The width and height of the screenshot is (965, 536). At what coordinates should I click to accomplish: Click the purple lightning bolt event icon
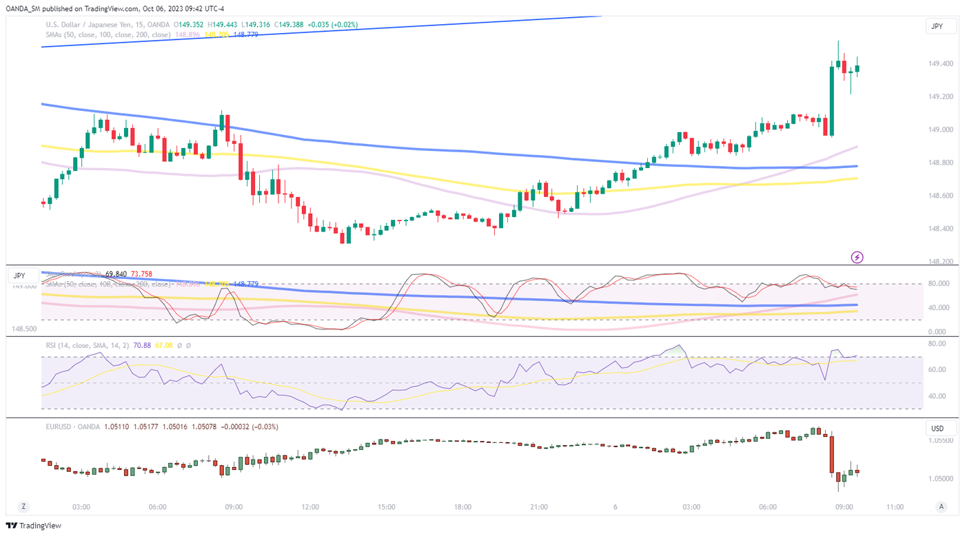857,257
